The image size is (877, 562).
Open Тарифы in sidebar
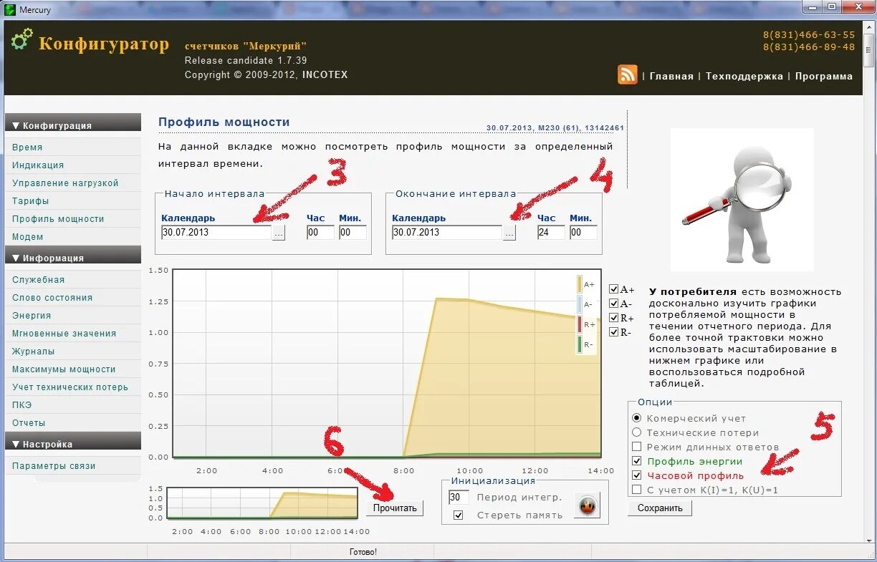click(31, 200)
